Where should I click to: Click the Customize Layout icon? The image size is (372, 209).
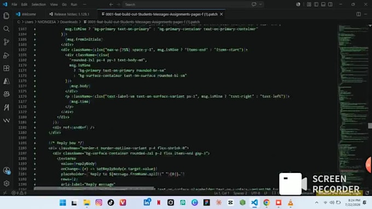click(309, 4)
